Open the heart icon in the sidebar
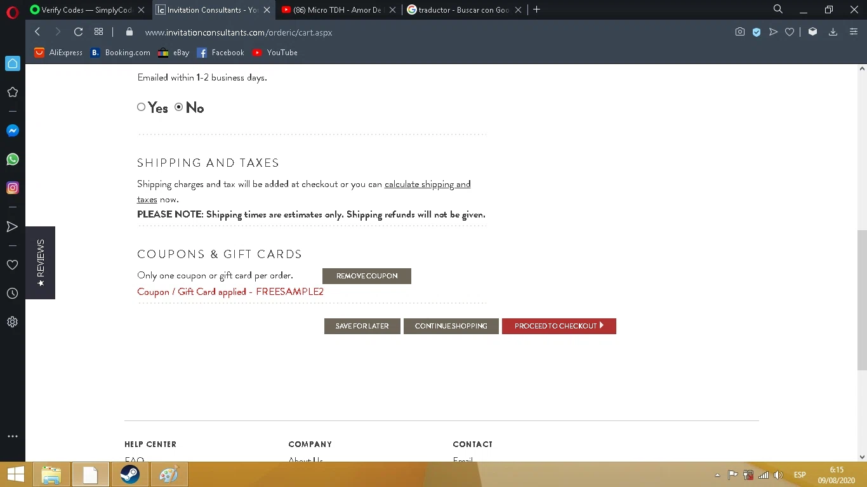867x487 pixels. [x=12, y=264]
